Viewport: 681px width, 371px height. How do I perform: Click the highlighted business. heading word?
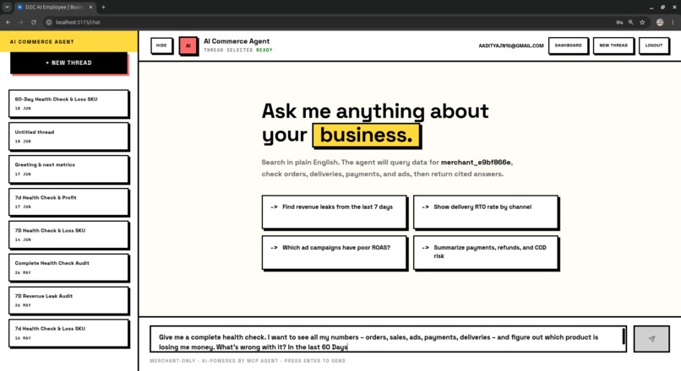click(x=367, y=135)
